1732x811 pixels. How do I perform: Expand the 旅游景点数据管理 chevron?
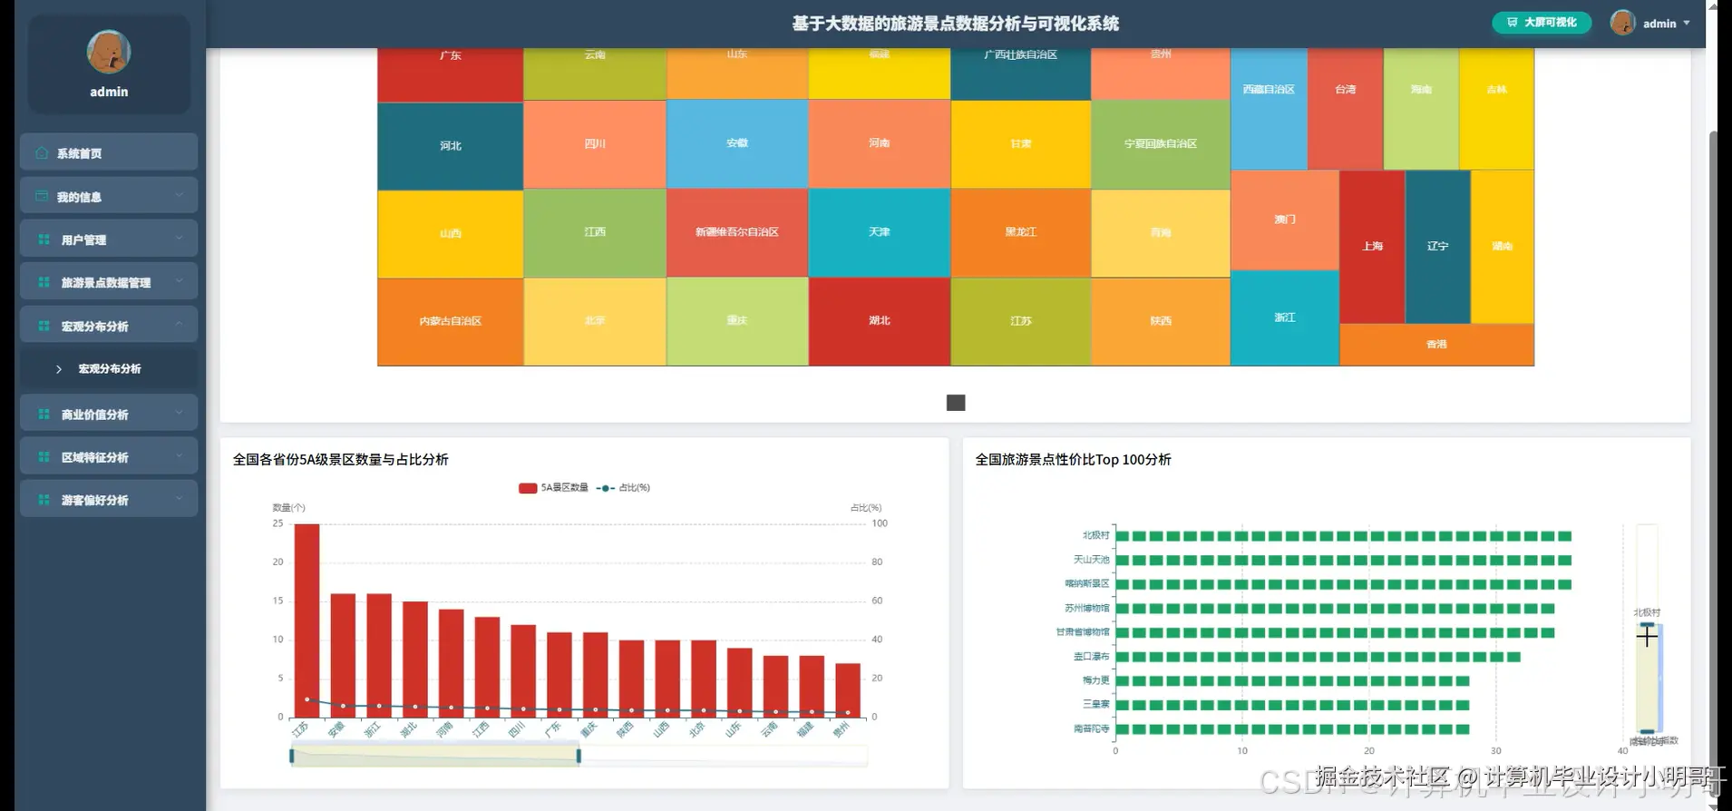point(180,281)
